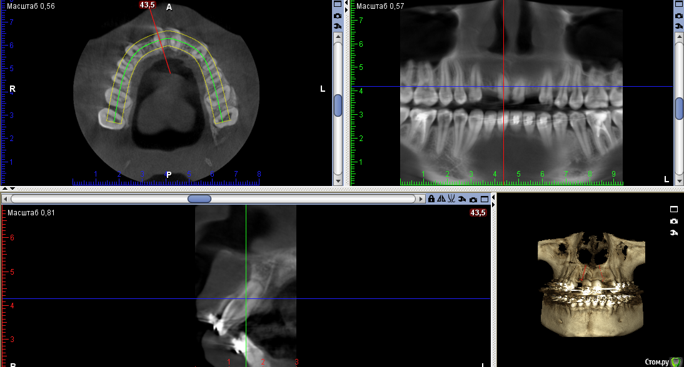Capture the panoramic view with camera icon
684x367 pixels.
pos(678,14)
